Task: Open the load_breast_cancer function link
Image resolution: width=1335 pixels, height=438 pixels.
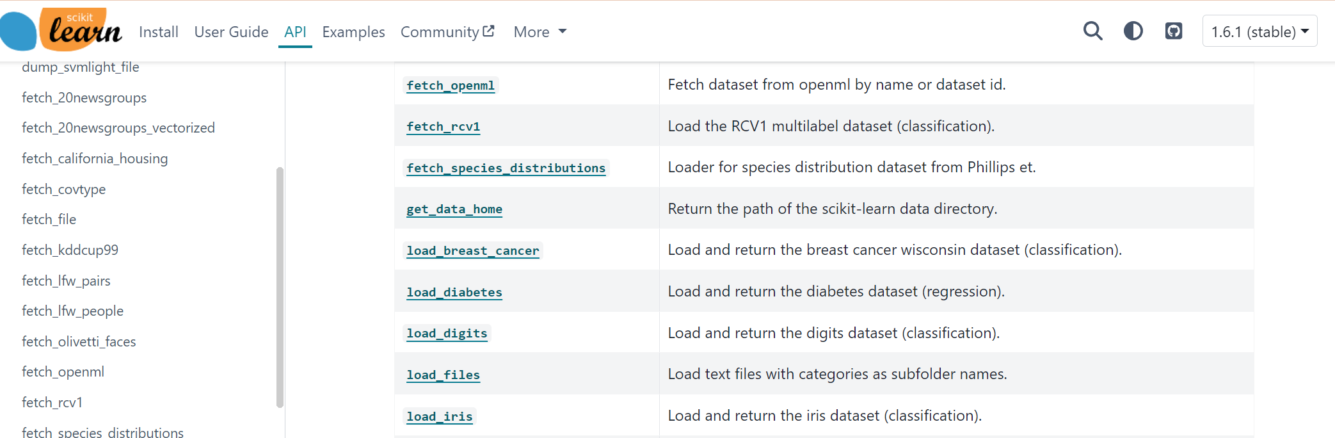Action: tap(472, 251)
